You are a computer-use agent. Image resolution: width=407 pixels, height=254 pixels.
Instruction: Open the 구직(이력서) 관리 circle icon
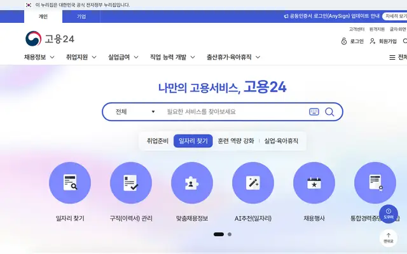131,183
